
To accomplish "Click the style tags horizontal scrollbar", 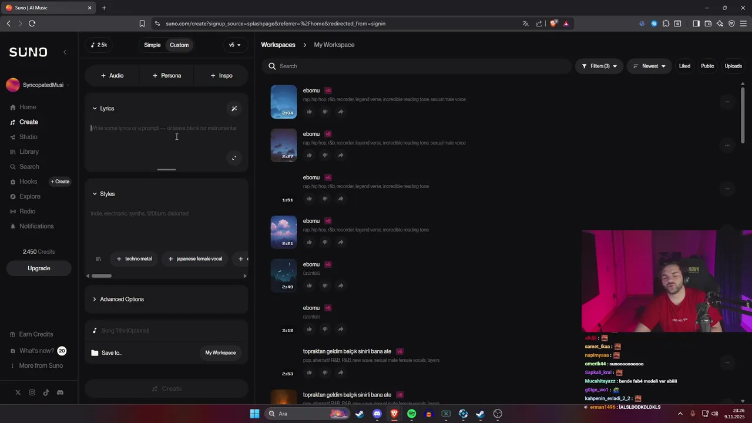I will click(x=101, y=276).
